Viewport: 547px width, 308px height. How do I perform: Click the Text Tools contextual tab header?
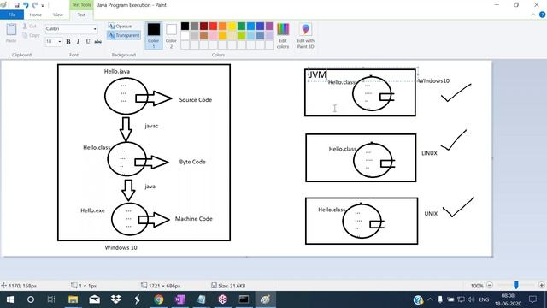pos(81,5)
